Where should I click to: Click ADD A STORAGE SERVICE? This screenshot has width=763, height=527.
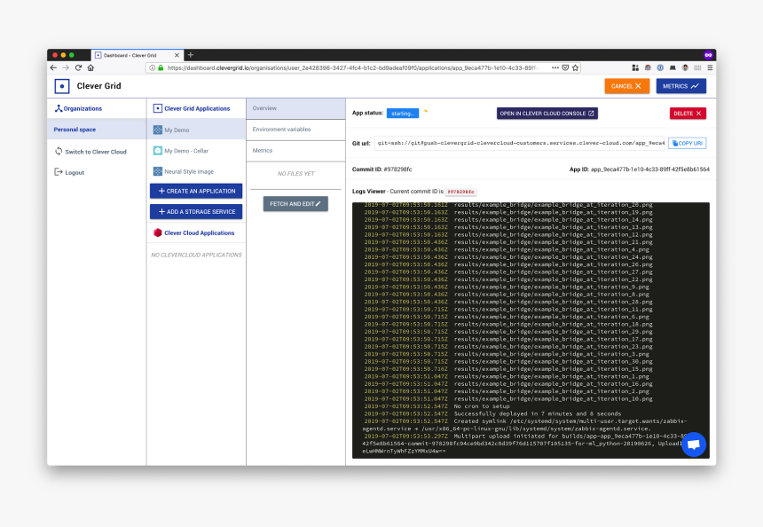(x=196, y=212)
